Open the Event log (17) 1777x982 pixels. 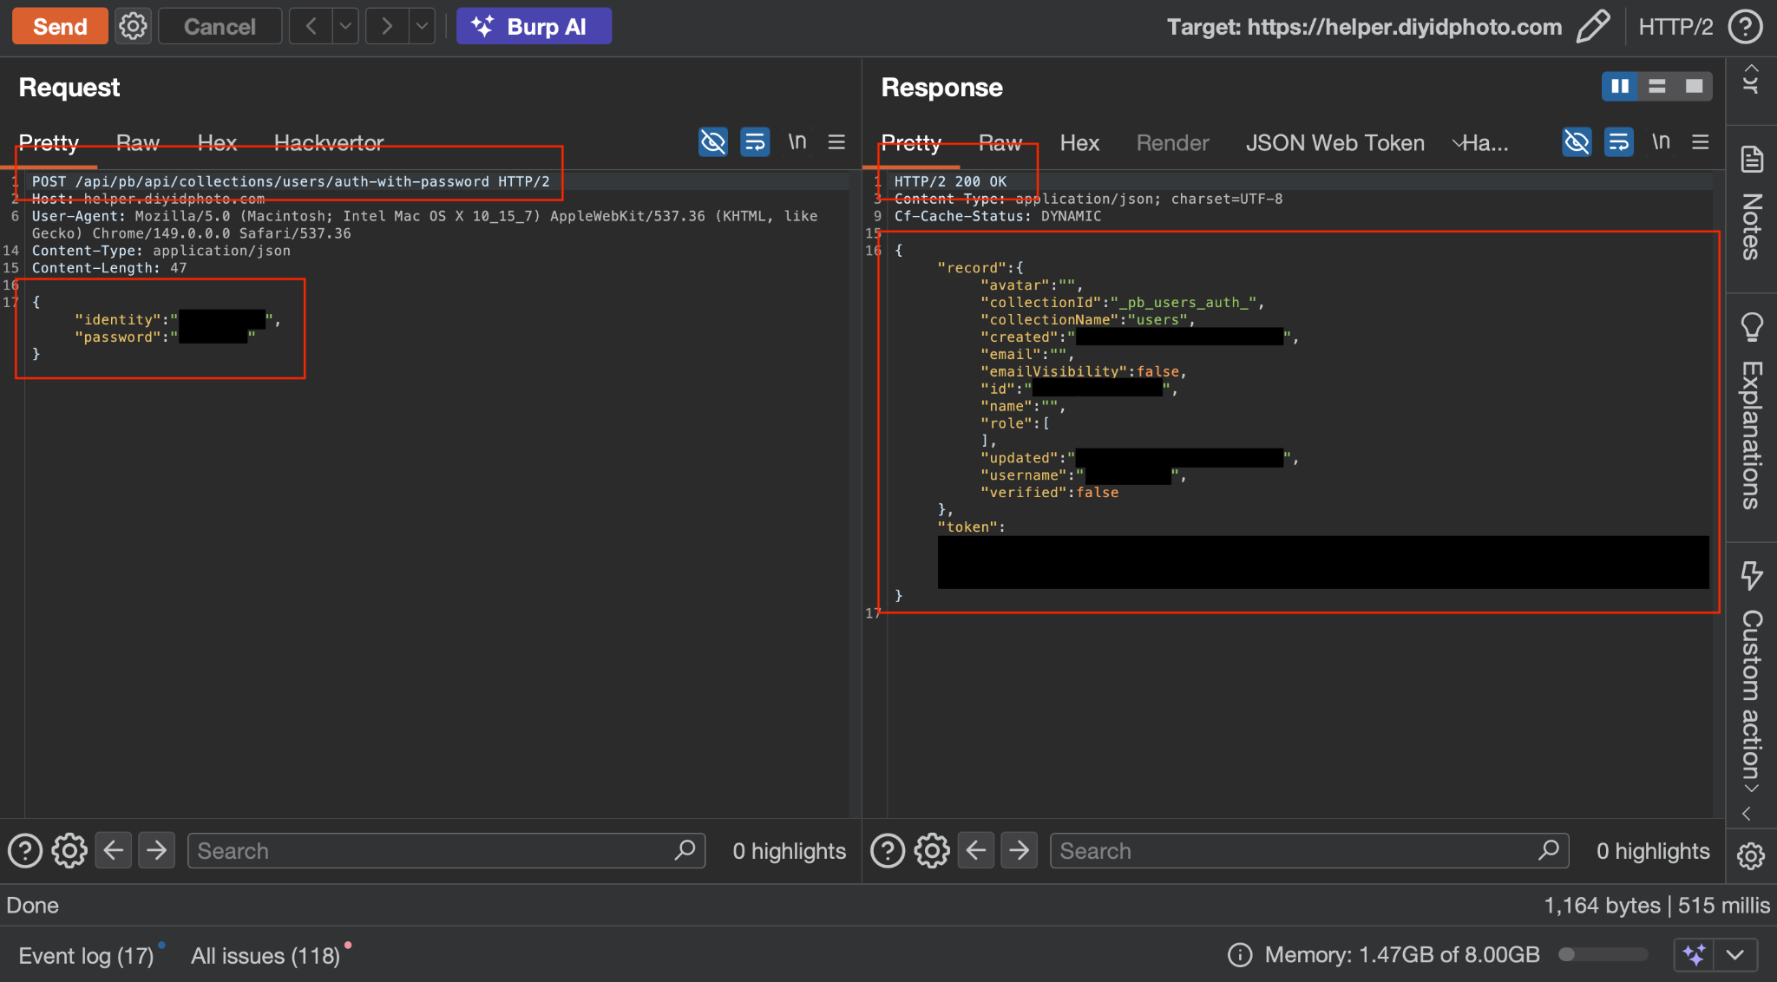(86, 955)
